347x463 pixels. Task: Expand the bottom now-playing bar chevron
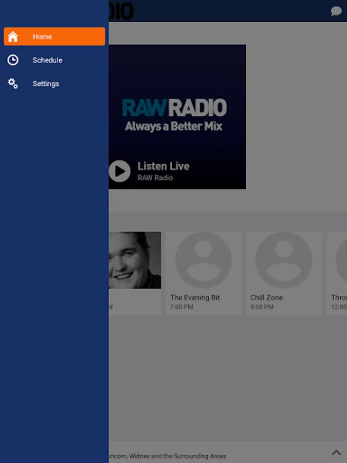point(336,452)
